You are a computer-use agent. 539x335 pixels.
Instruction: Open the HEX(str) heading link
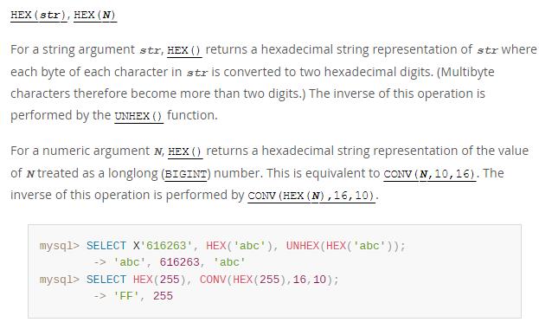click(39, 16)
